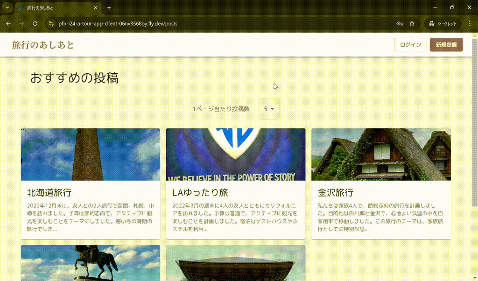Click the ログイン button
The width and height of the screenshot is (478, 281).
(x=410, y=44)
